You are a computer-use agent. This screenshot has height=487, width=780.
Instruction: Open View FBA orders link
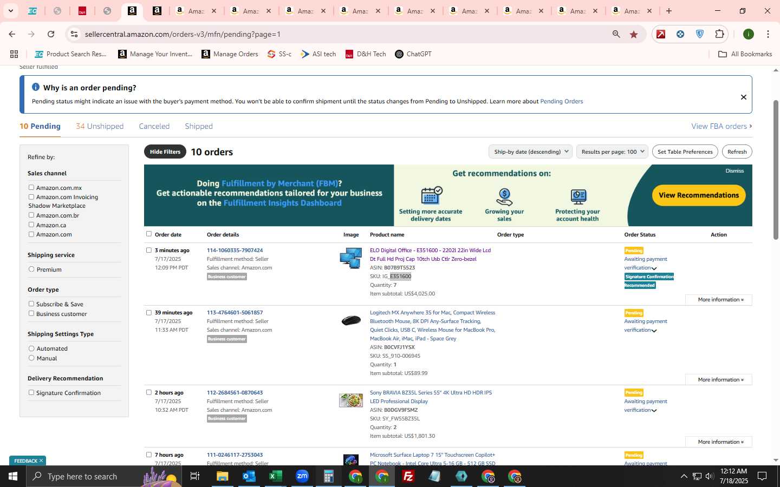click(x=721, y=126)
